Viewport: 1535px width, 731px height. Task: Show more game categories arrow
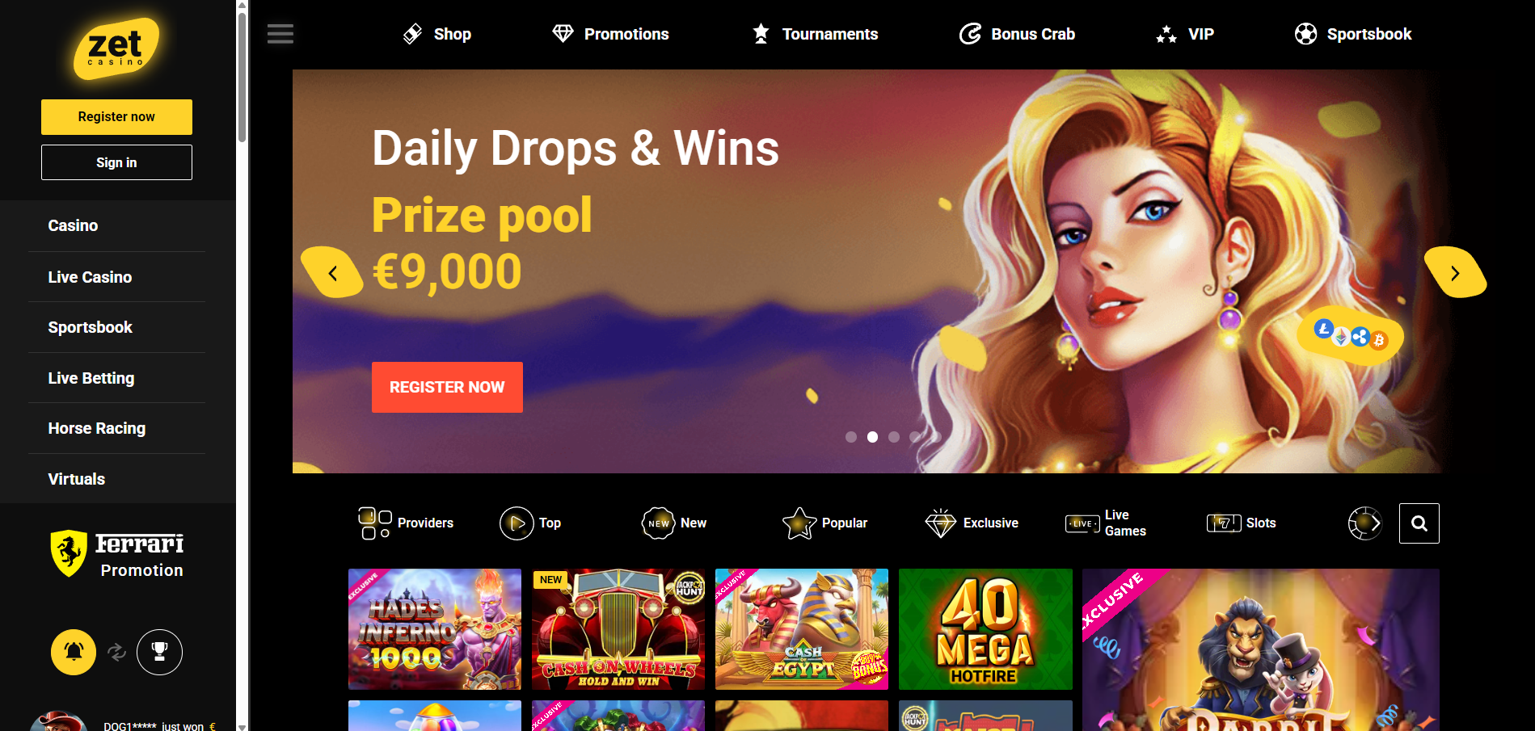[x=1365, y=523]
